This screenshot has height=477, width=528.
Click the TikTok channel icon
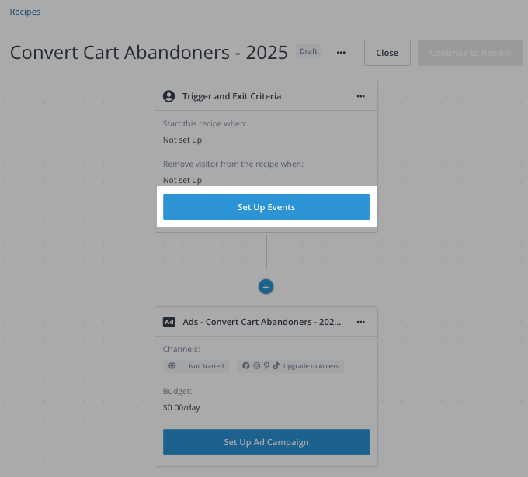click(276, 365)
